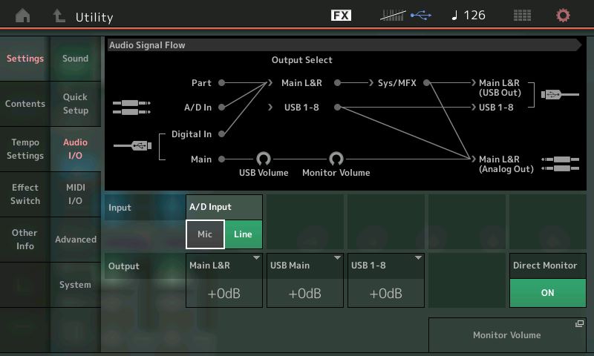Click the USB Volume label
The image size is (594, 356).
coord(264,173)
